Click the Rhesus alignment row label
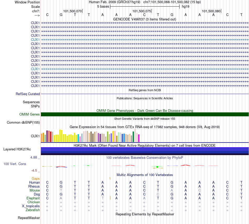 coord(34,186)
